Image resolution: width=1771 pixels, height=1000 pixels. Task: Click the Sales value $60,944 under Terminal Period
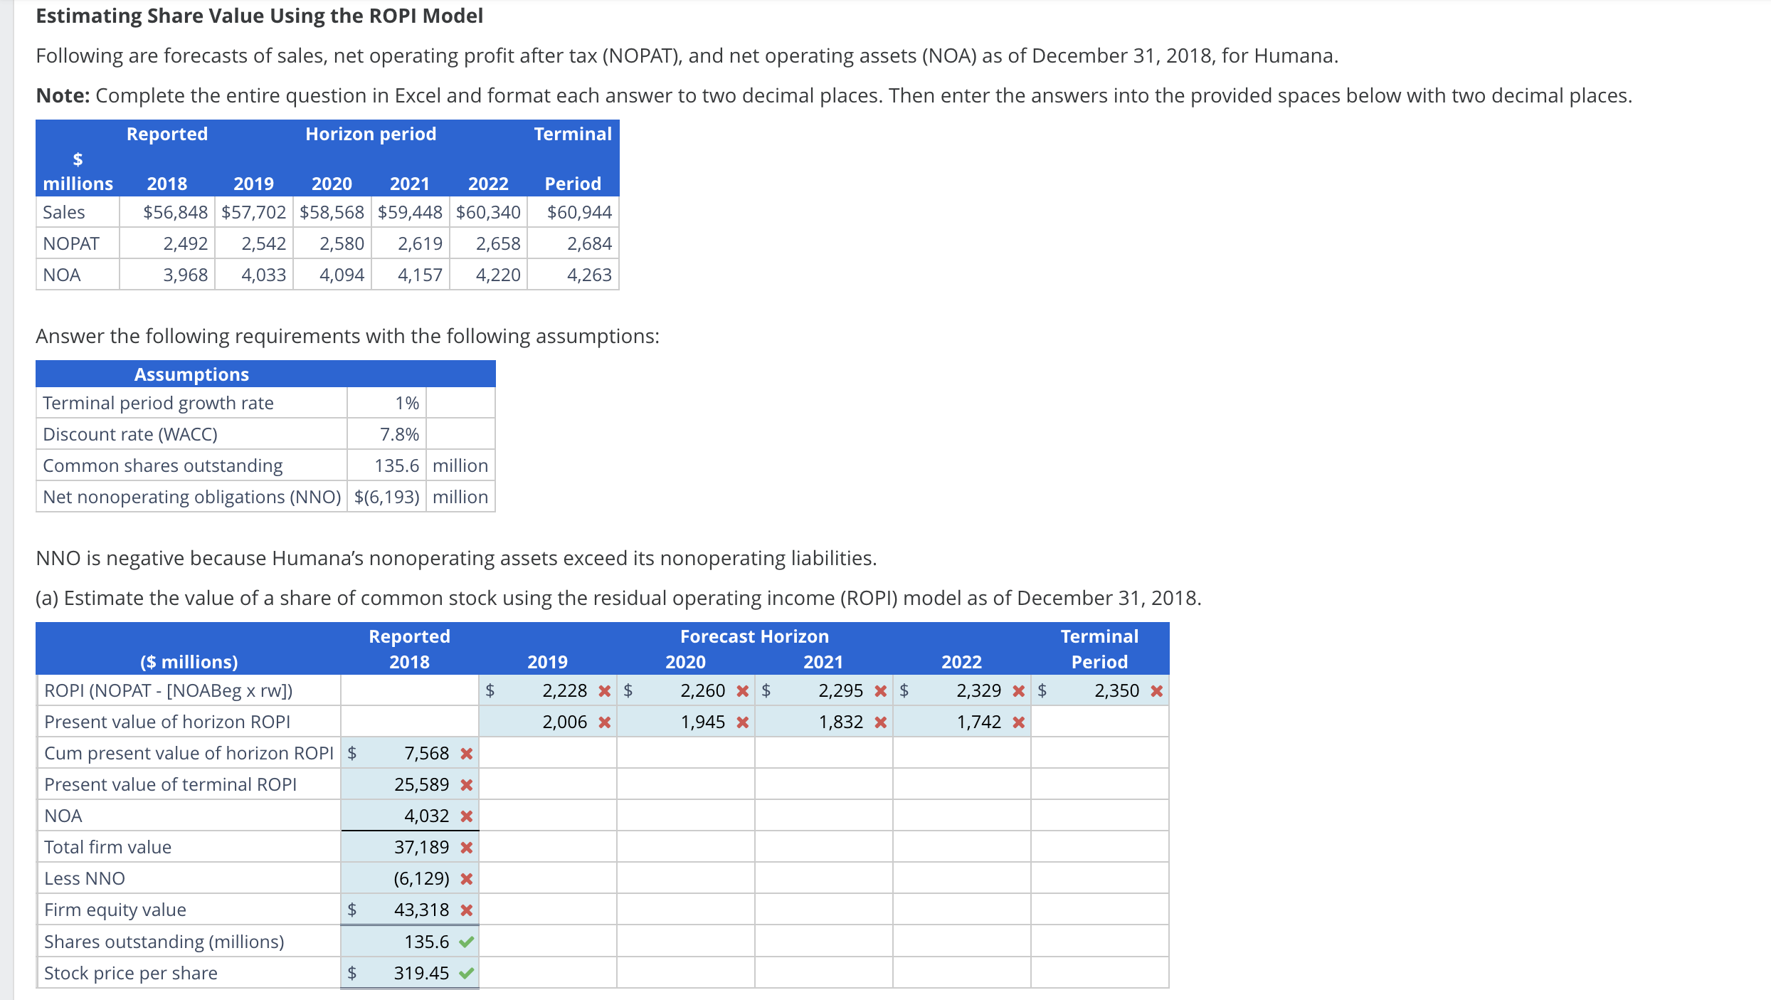tap(580, 211)
